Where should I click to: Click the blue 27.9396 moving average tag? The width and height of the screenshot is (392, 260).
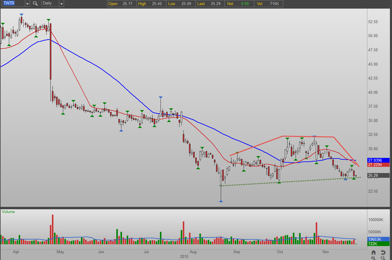tap(378, 160)
